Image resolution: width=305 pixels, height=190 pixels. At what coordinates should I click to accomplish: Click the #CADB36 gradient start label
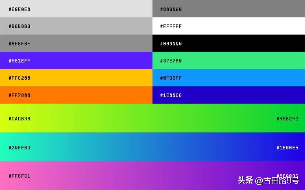tap(19, 119)
